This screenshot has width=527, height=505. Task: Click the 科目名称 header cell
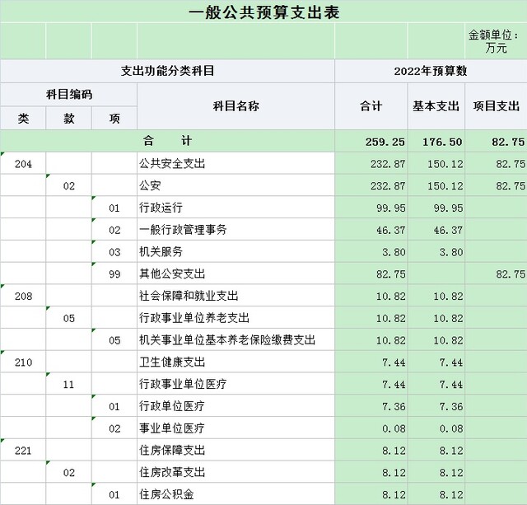pyautogui.click(x=236, y=106)
